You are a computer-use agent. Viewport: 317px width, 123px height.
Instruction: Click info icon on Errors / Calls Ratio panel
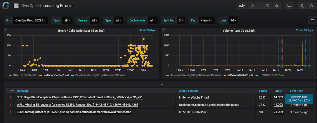(x=6, y=29)
